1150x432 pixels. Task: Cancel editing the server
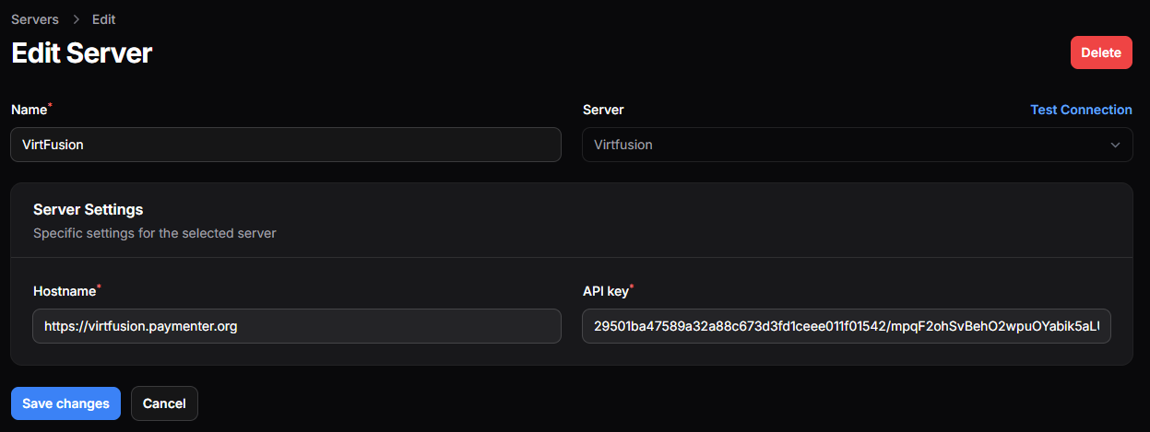click(164, 403)
